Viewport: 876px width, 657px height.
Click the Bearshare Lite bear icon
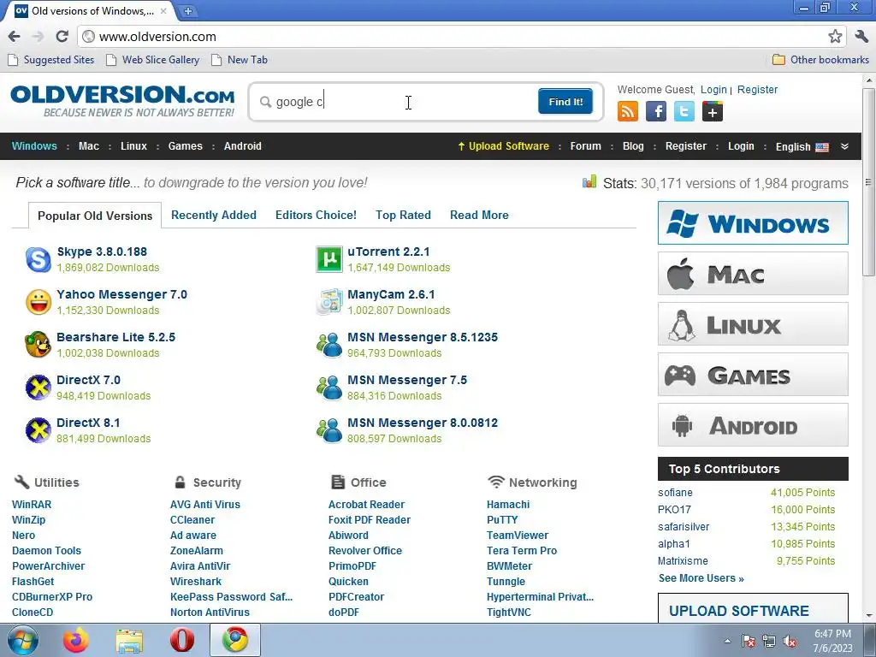click(x=38, y=345)
